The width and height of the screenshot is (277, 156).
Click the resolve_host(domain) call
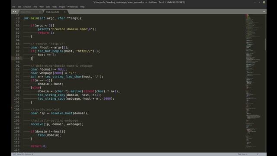[x=70, y=113]
